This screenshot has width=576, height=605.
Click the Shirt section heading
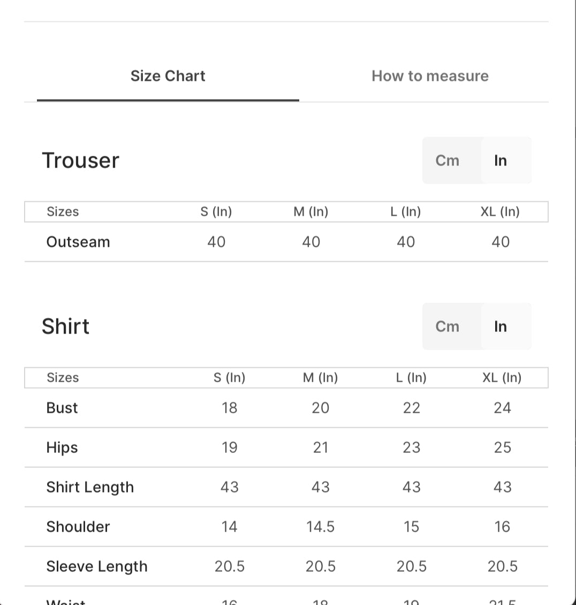coord(66,327)
